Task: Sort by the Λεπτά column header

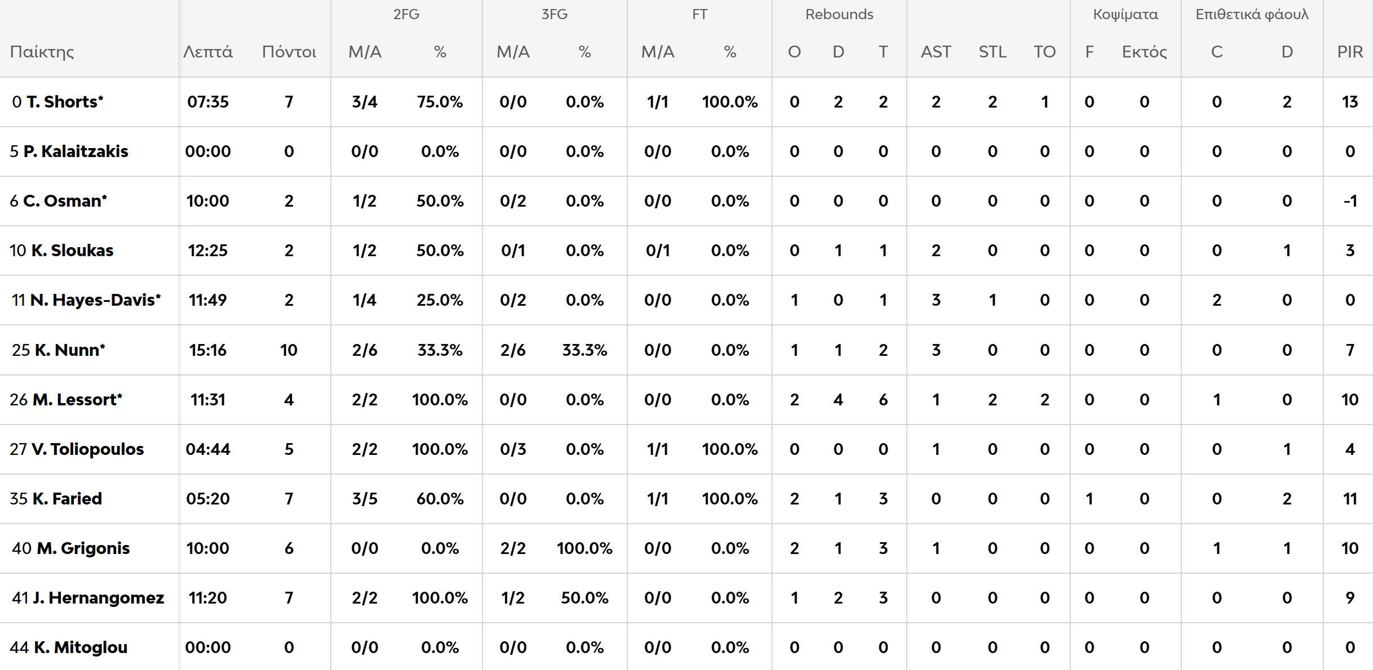Action: (208, 52)
